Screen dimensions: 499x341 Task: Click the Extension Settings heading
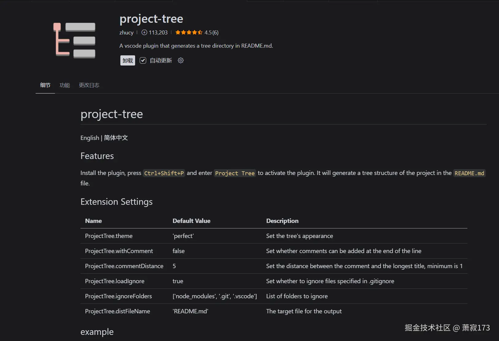tap(116, 202)
